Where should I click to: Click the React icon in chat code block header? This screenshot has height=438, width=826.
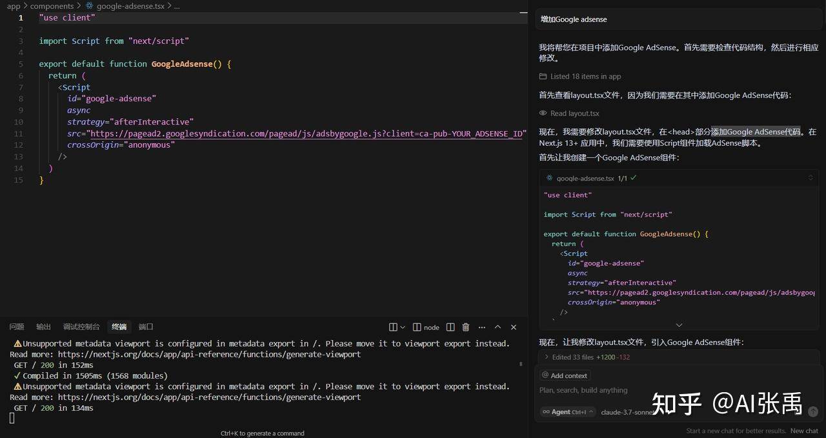pyautogui.click(x=549, y=178)
